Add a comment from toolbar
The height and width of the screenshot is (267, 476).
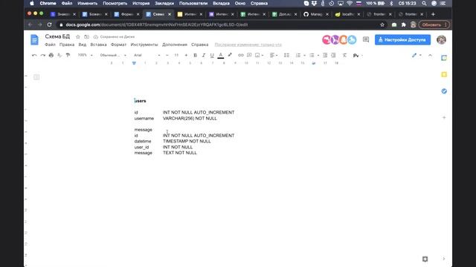tap(249, 55)
